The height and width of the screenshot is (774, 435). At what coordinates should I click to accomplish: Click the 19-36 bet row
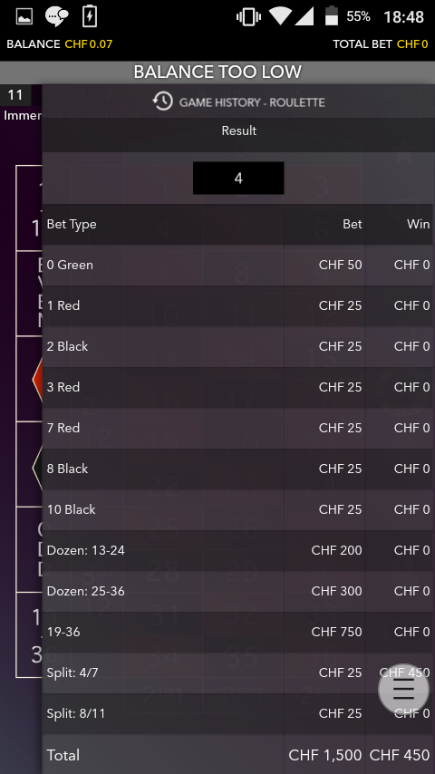(x=238, y=632)
